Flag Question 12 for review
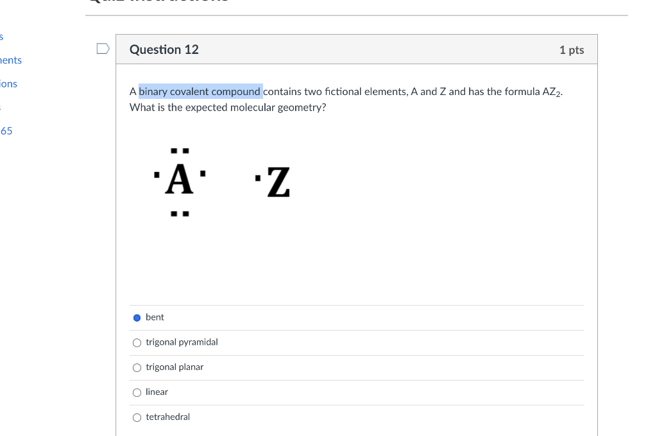657x436 pixels. [x=102, y=48]
